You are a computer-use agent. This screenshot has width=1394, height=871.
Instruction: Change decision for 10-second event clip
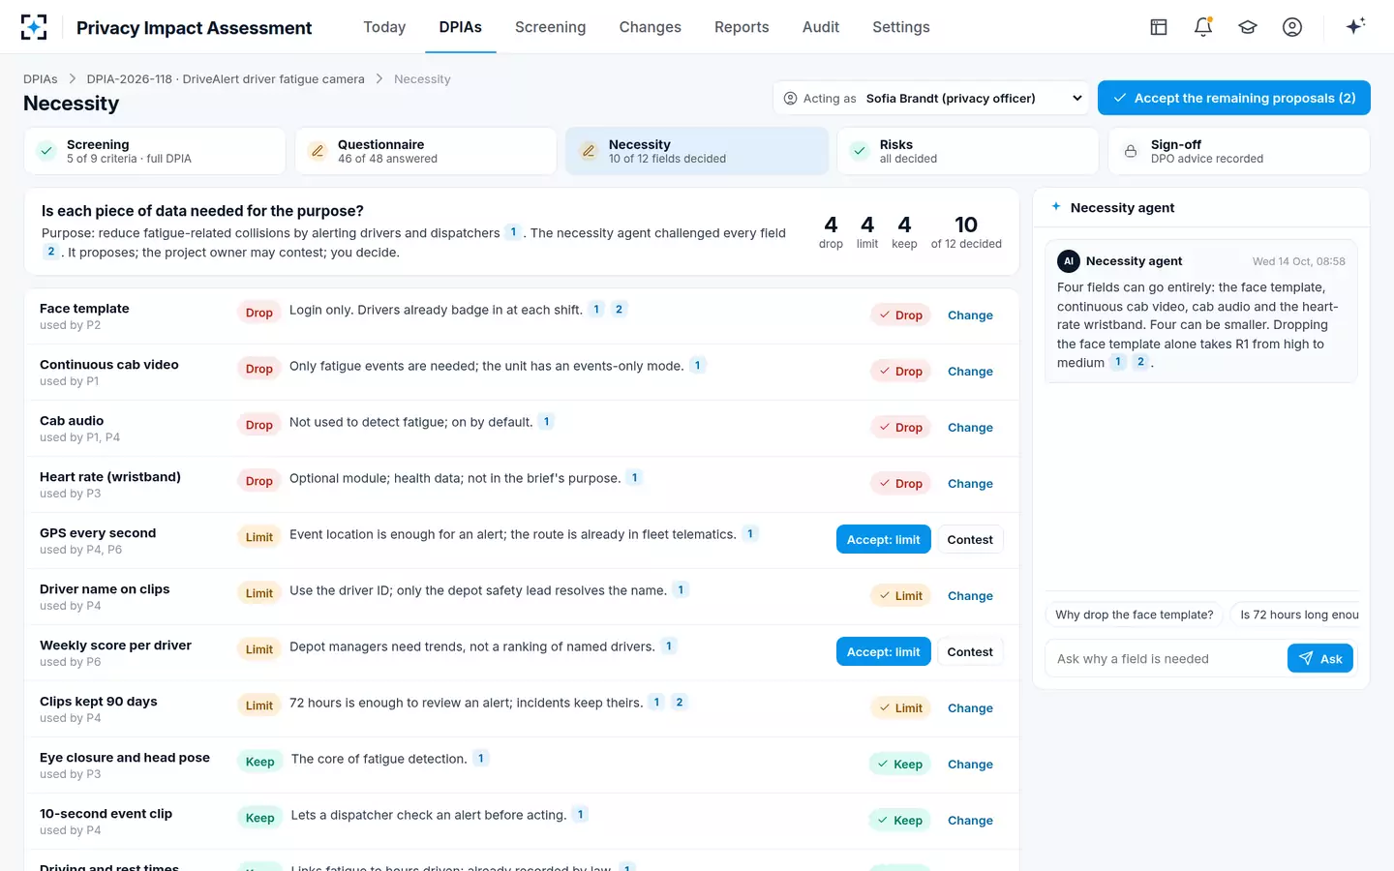pyautogui.click(x=970, y=821)
